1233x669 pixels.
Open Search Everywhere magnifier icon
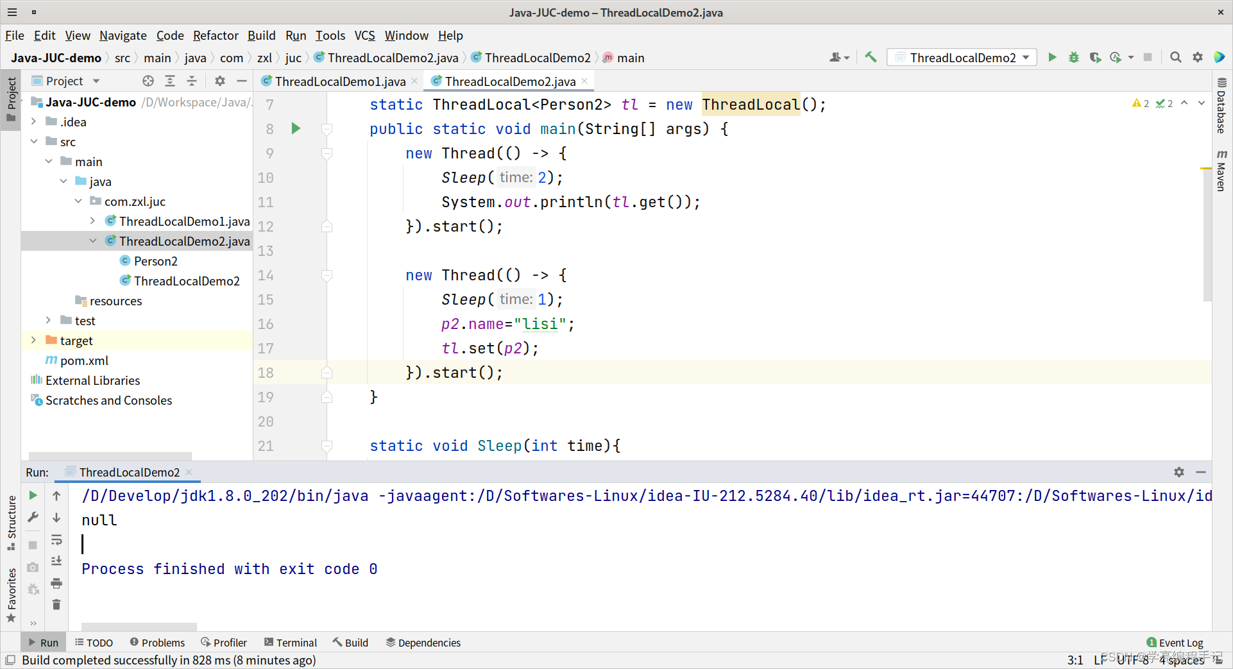click(1175, 58)
